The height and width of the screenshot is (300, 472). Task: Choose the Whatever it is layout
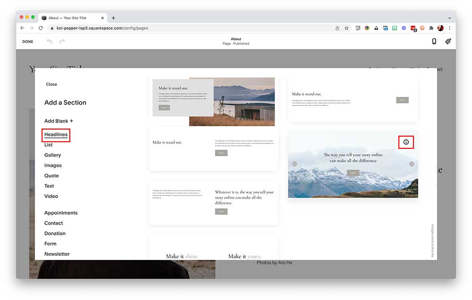click(x=214, y=203)
